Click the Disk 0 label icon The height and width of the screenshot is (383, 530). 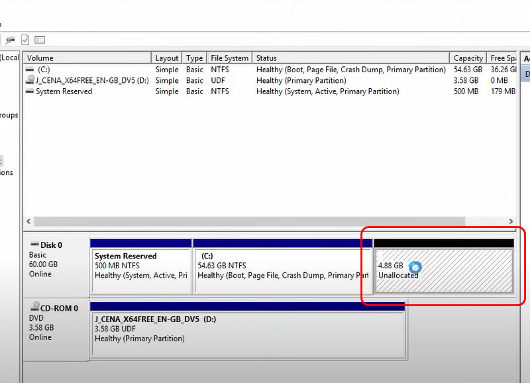[34, 245]
